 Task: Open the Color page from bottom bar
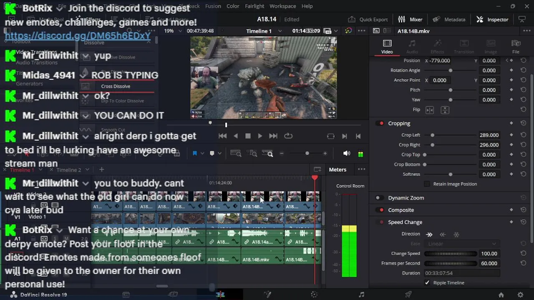tap(315, 295)
